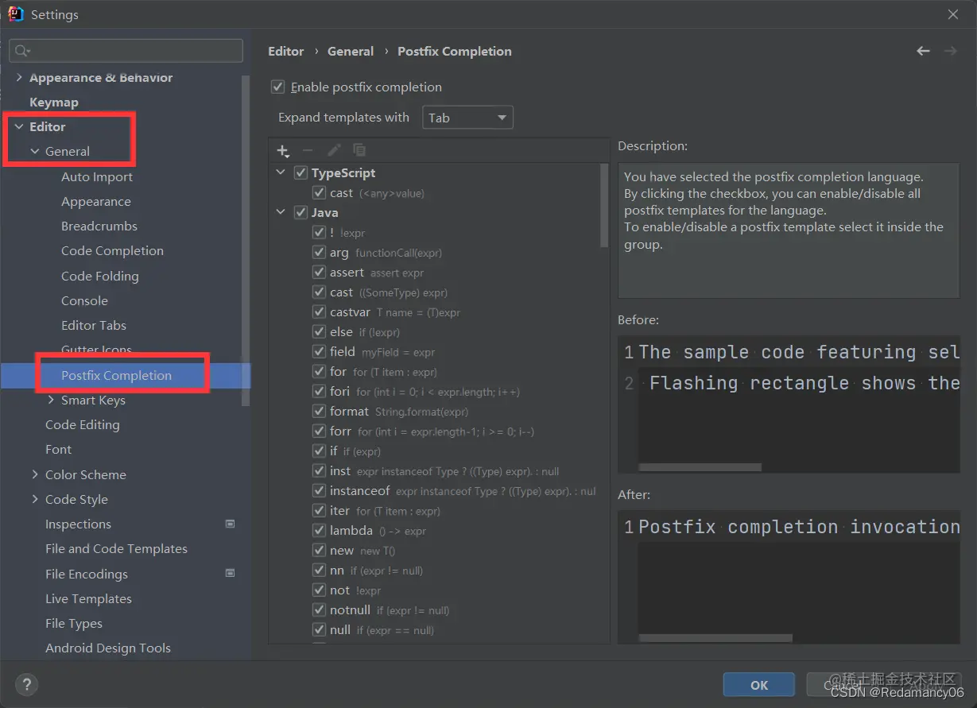
Task: Select the else if (!expr) row
Action: (433, 331)
